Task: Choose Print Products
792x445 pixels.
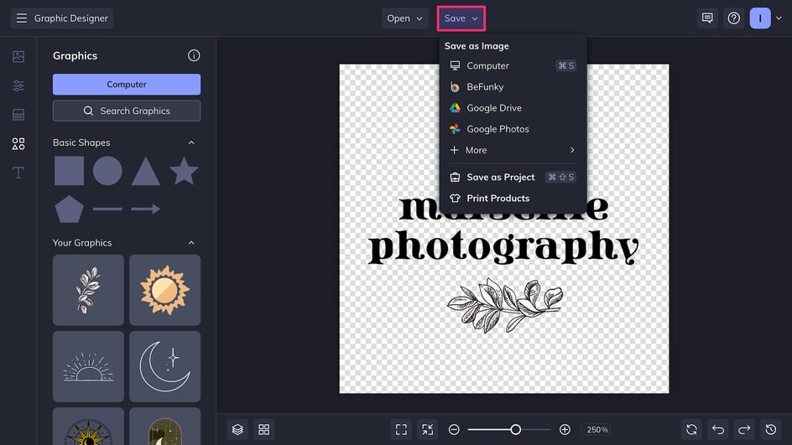Action: coord(513,199)
